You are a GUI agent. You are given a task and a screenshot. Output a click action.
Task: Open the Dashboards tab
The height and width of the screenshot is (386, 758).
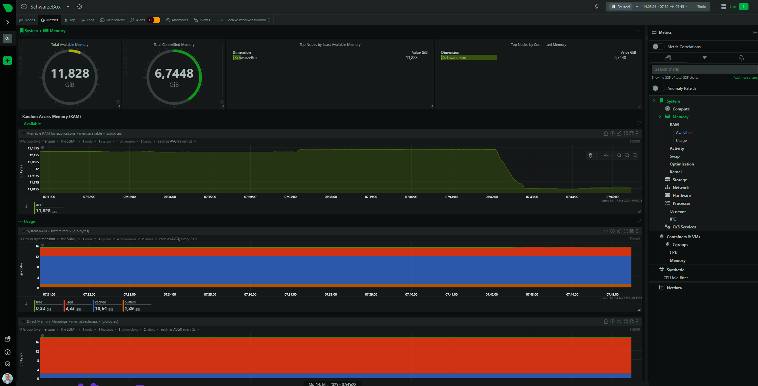pyautogui.click(x=112, y=20)
